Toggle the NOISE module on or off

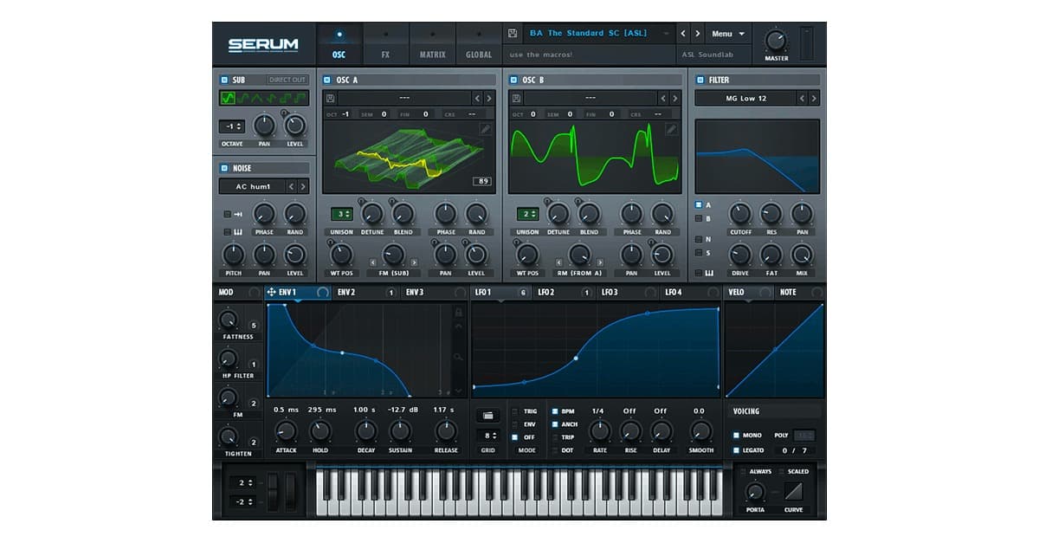point(223,167)
